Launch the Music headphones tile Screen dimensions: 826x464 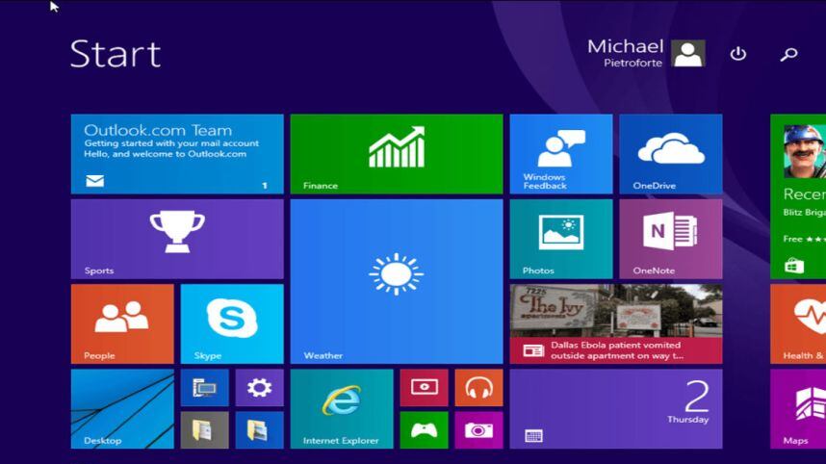click(x=478, y=387)
